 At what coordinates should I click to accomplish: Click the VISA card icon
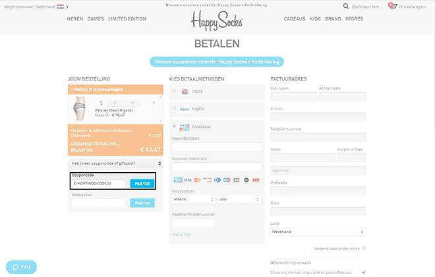click(x=188, y=180)
